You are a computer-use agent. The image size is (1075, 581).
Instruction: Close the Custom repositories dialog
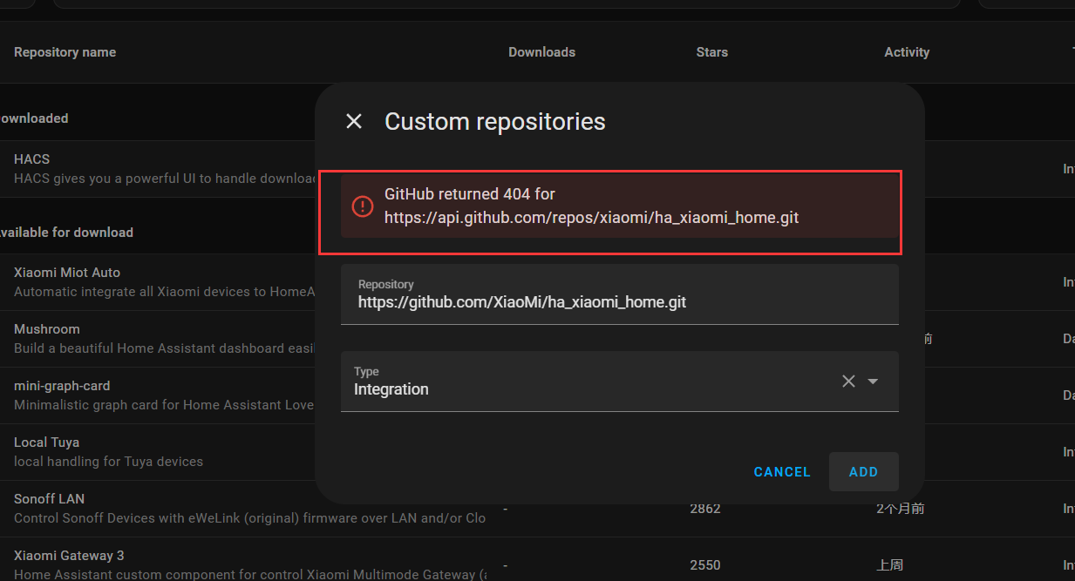[x=354, y=121]
